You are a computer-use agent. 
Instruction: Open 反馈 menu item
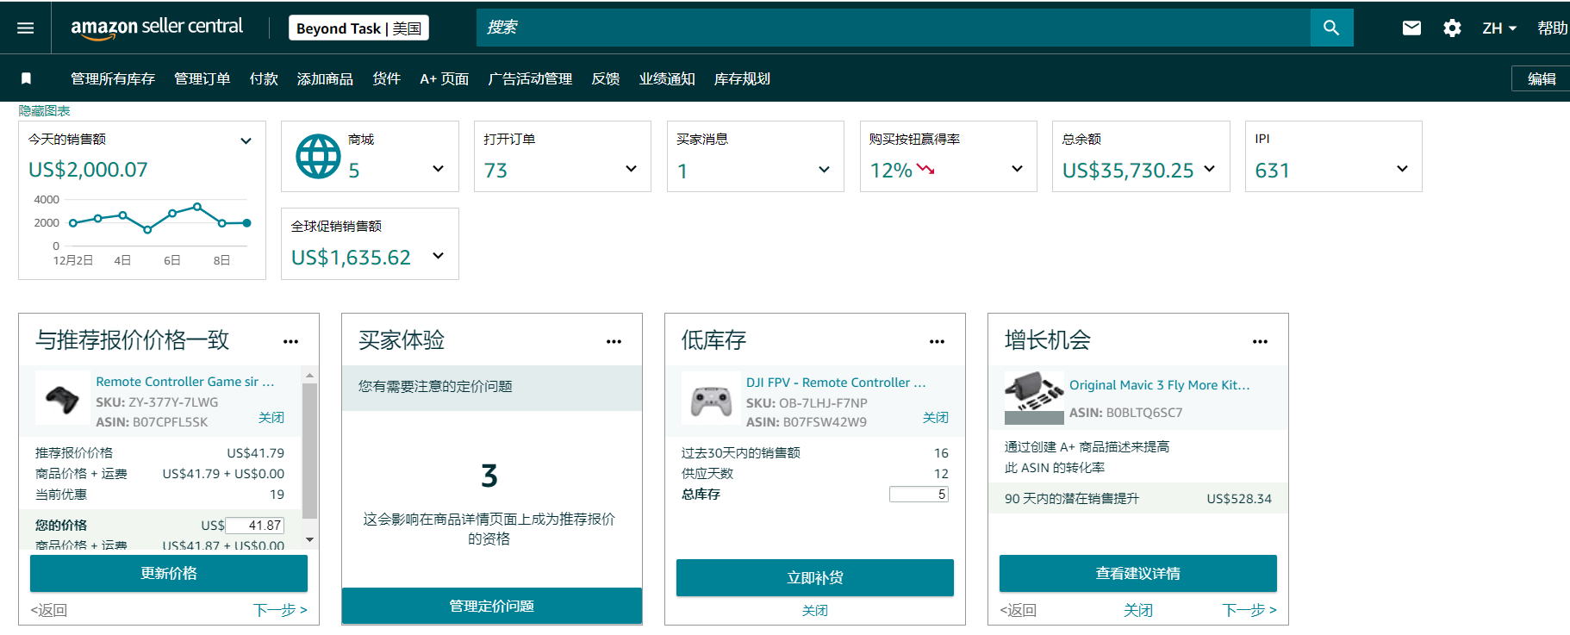tap(606, 78)
